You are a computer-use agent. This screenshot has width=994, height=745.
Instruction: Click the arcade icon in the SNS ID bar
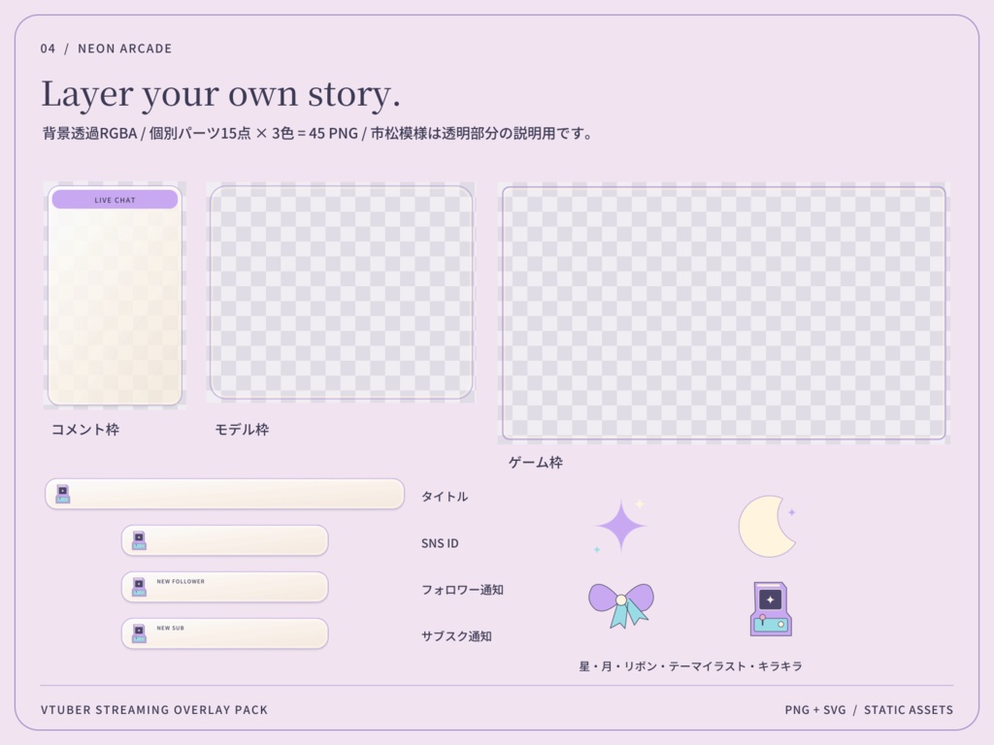(x=139, y=540)
